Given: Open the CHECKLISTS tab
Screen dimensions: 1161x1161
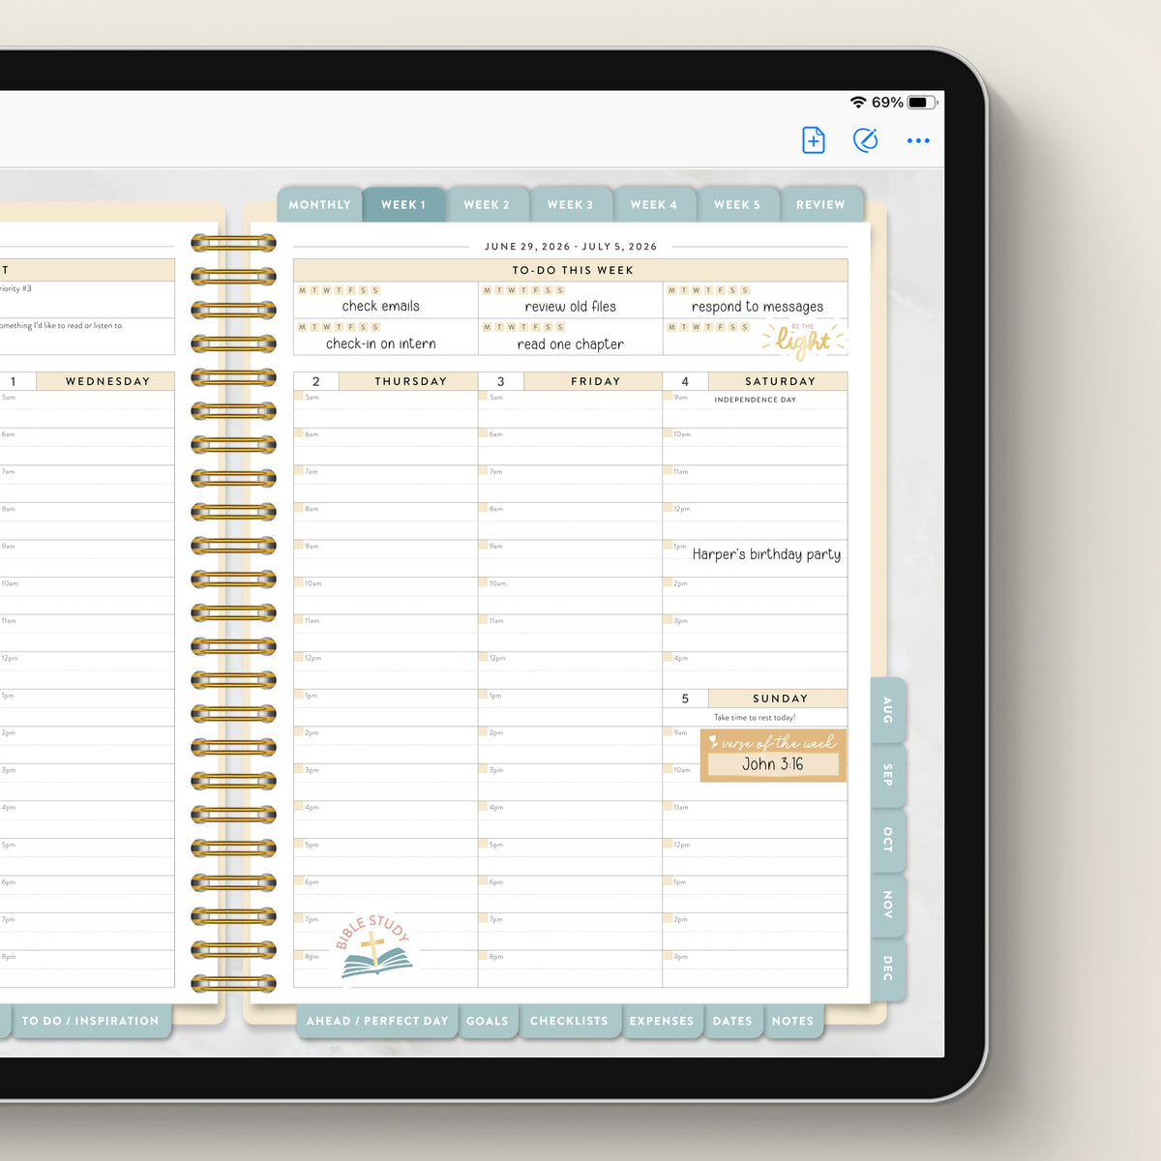Looking at the screenshot, I should (569, 1021).
